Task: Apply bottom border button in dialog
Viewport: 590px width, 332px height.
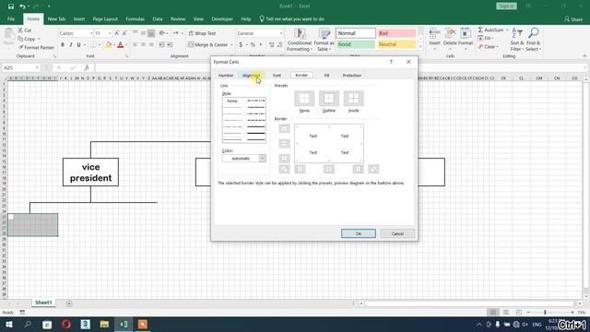Action: pyautogui.click(x=285, y=158)
